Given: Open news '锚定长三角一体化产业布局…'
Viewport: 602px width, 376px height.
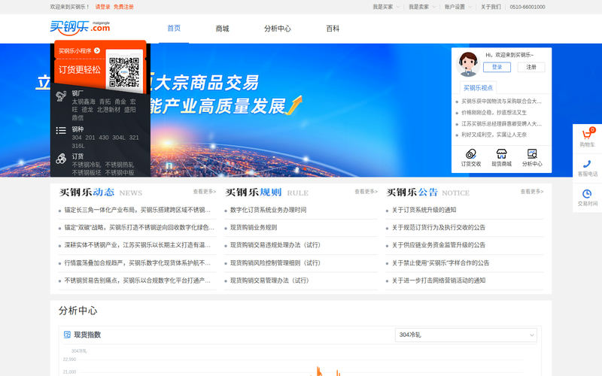Looking at the screenshot, I should pos(138,210).
